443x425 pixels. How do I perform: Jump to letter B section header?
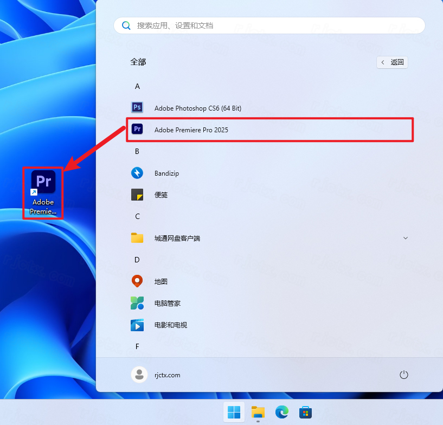point(137,151)
